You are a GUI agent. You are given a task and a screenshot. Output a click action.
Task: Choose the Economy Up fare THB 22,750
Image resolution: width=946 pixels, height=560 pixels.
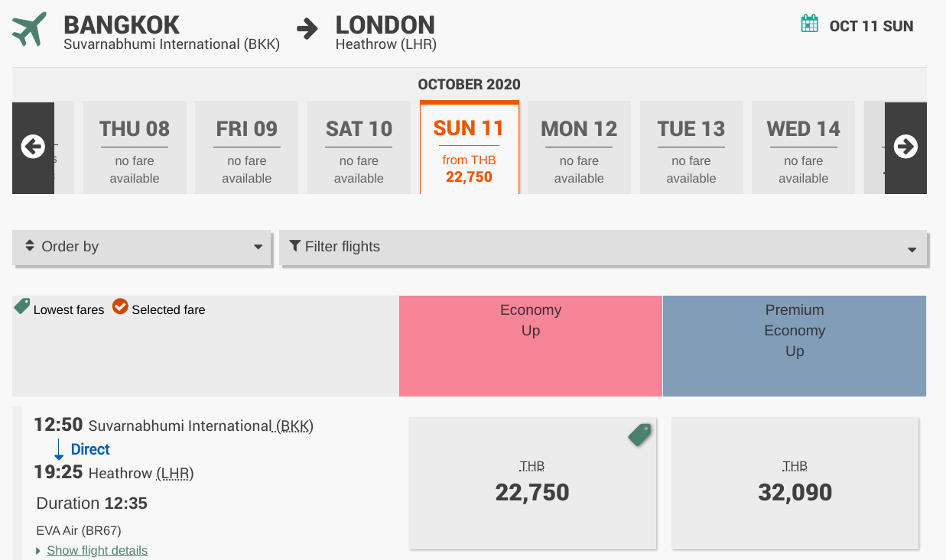tap(533, 483)
